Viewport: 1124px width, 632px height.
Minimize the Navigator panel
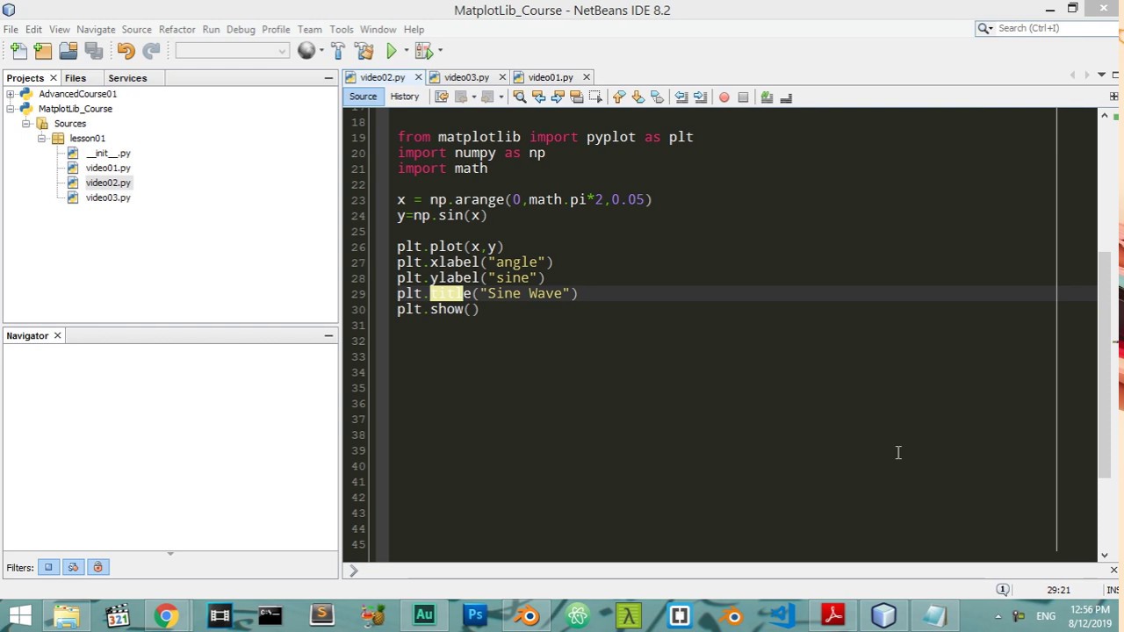pos(328,335)
